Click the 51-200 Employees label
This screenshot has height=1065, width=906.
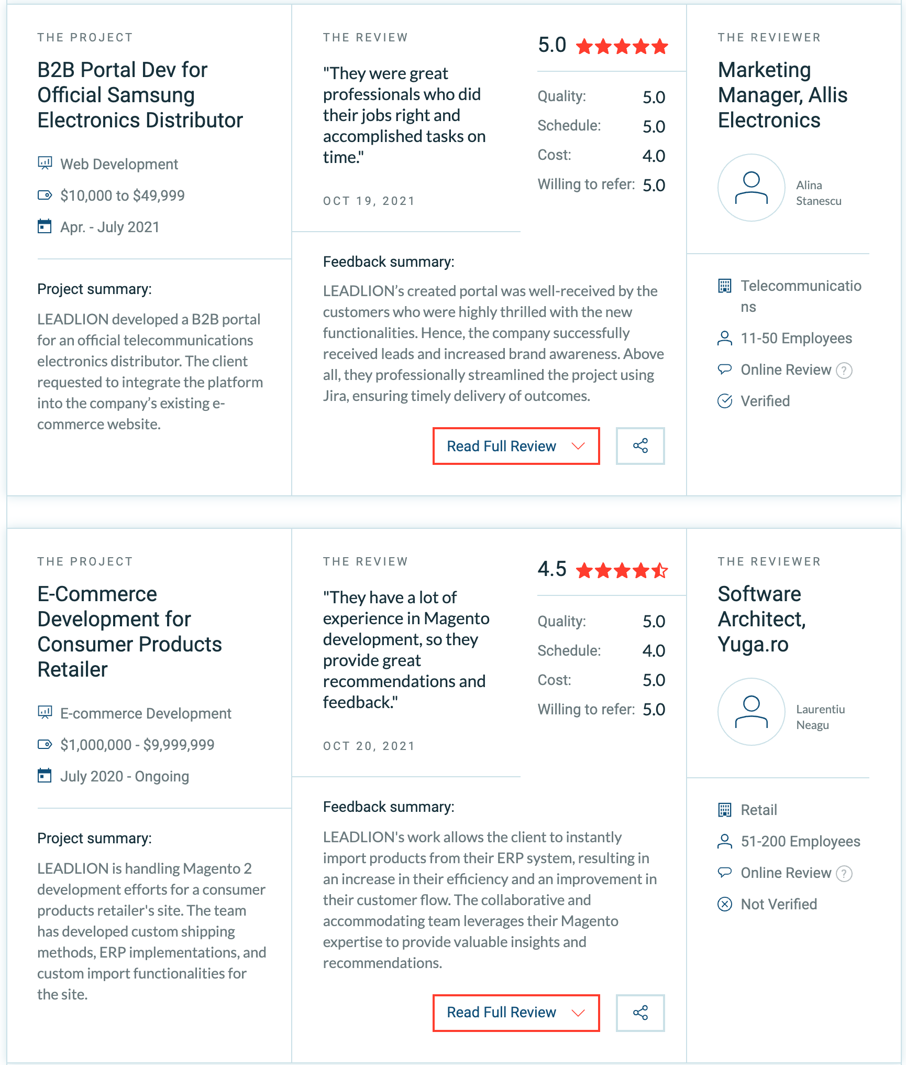[x=800, y=841]
